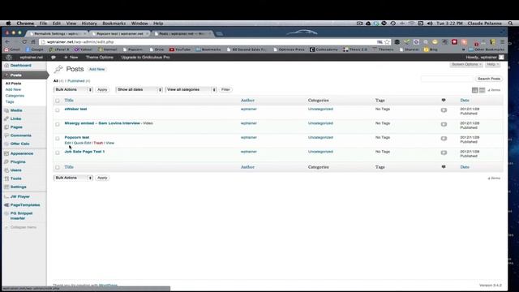519x292 pixels.
Task: Switch to excerpt view icon
Action: (483, 90)
